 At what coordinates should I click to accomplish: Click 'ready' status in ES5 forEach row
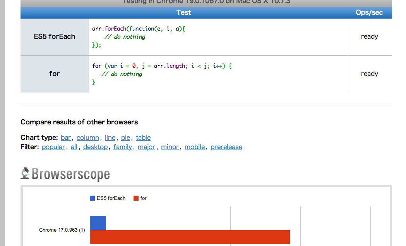click(x=370, y=36)
